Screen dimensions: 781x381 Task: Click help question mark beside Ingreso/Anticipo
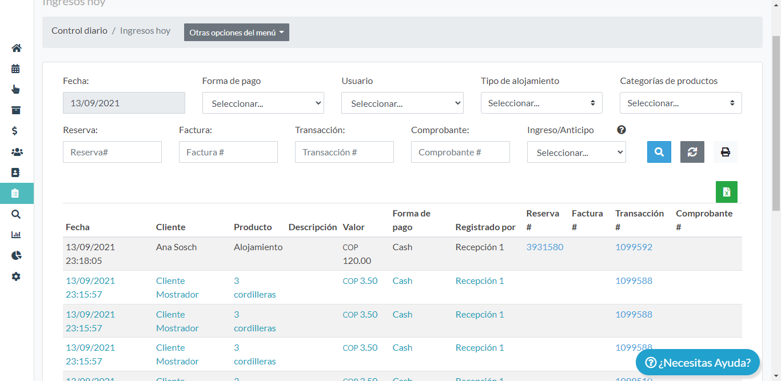(621, 130)
